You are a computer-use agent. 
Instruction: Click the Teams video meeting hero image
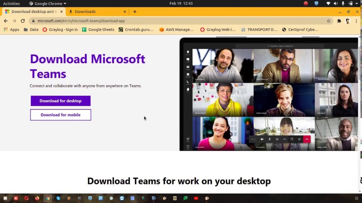point(269,94)
